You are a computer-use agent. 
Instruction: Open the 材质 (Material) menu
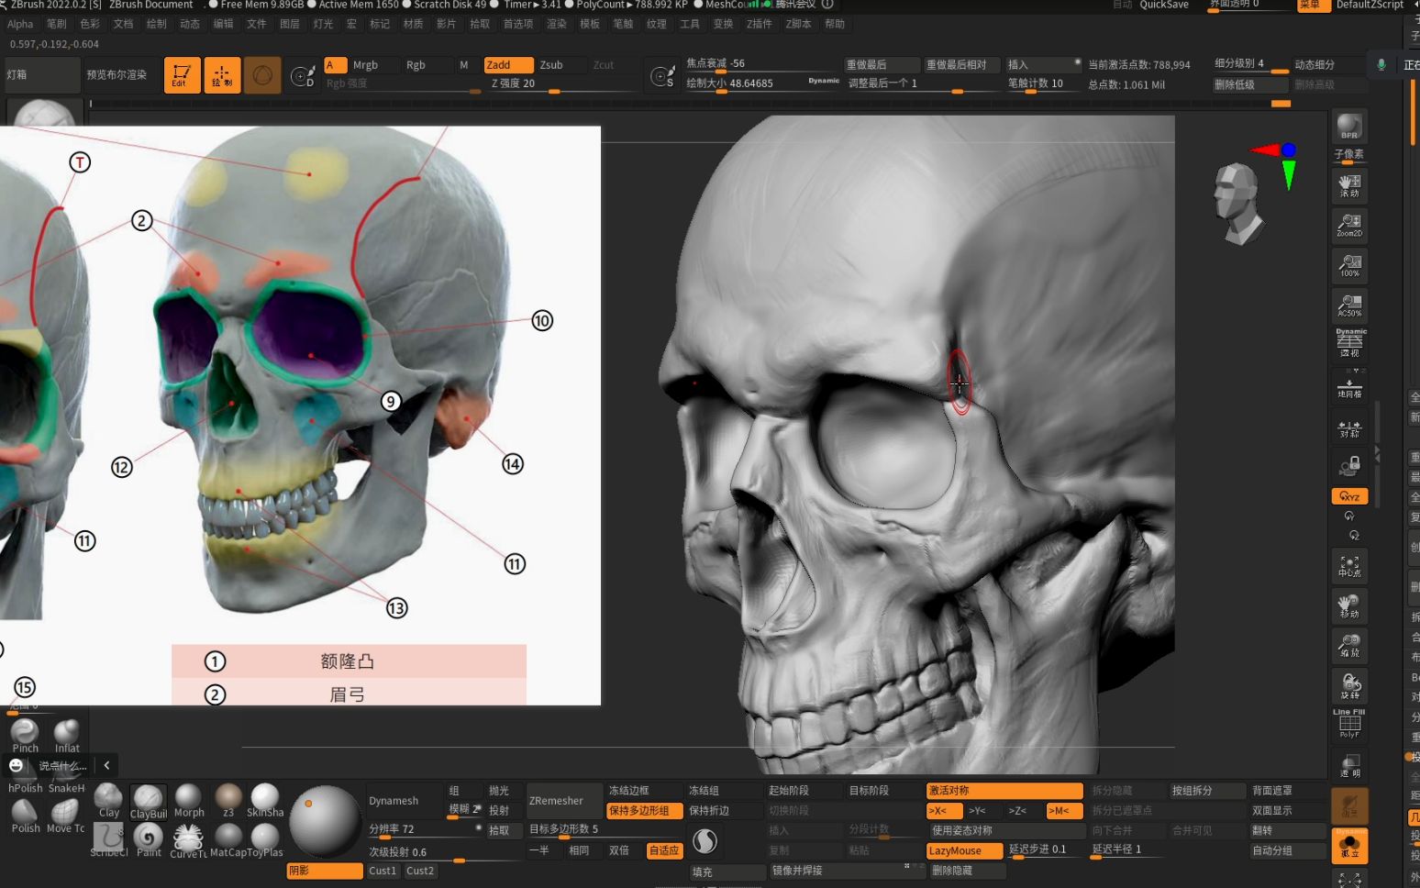click(x=414, y=24)
